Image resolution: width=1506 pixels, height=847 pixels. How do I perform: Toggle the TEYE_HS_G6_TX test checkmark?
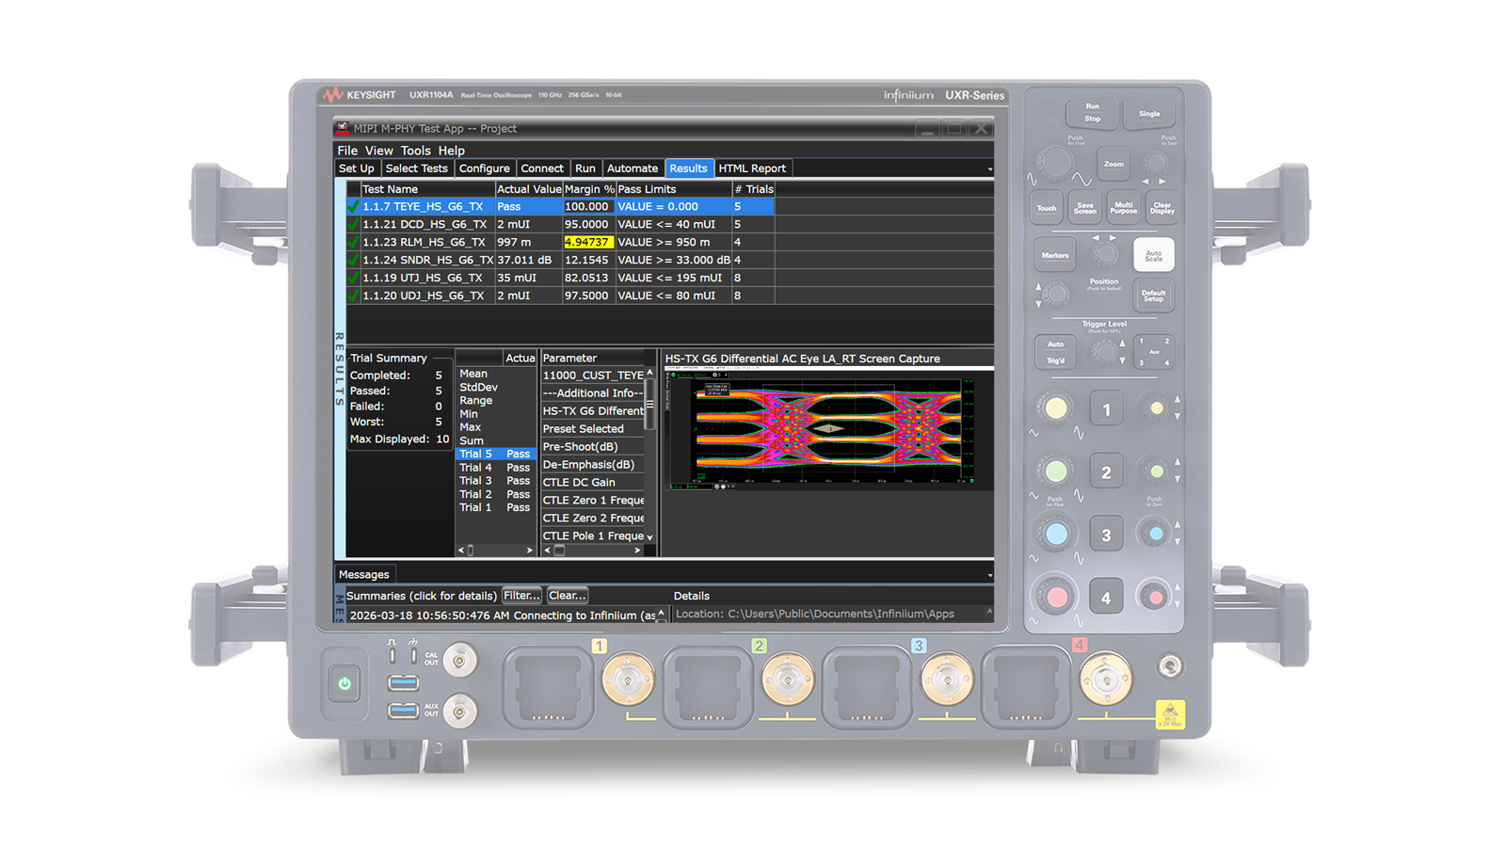pos(354,206)
